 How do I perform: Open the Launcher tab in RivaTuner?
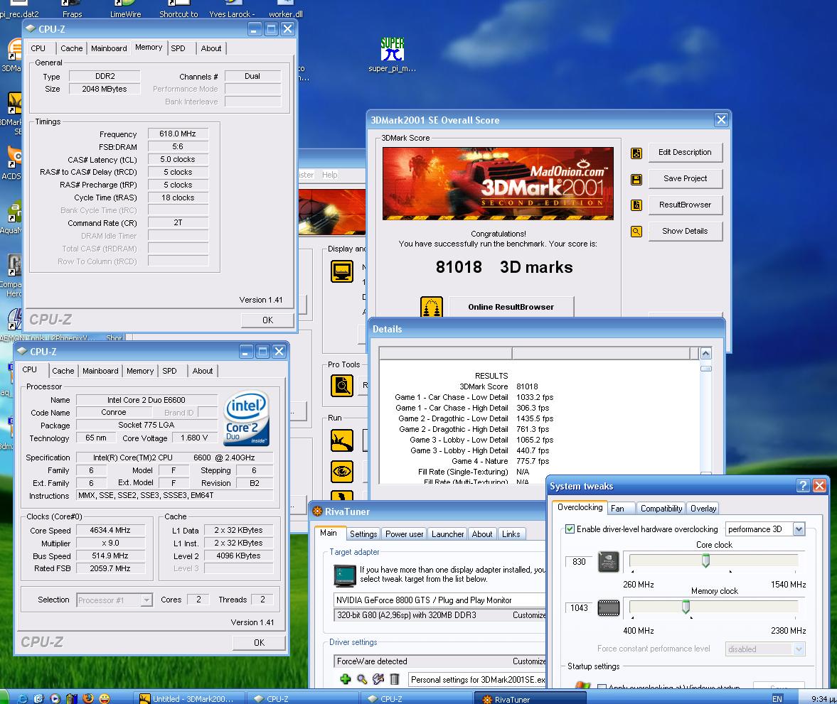click(447, 534)
